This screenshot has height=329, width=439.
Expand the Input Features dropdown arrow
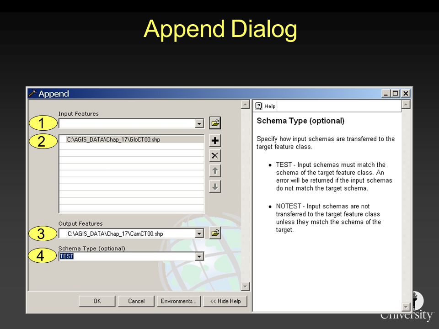point(199,123)
